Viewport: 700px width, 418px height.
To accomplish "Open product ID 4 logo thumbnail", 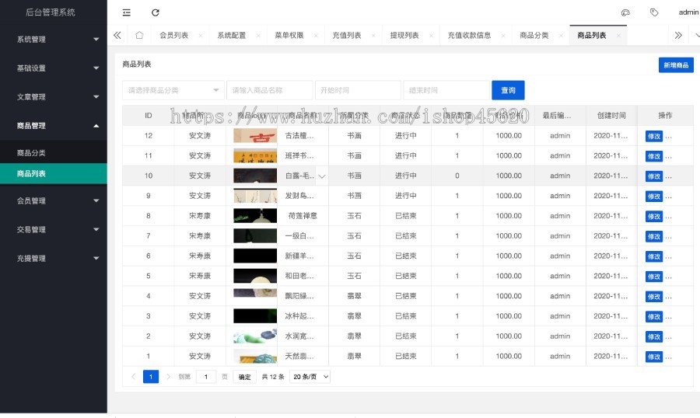I will [x=255, y=293].
